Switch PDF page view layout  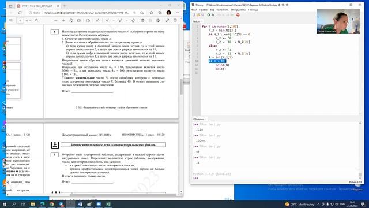tap(88, 21)
